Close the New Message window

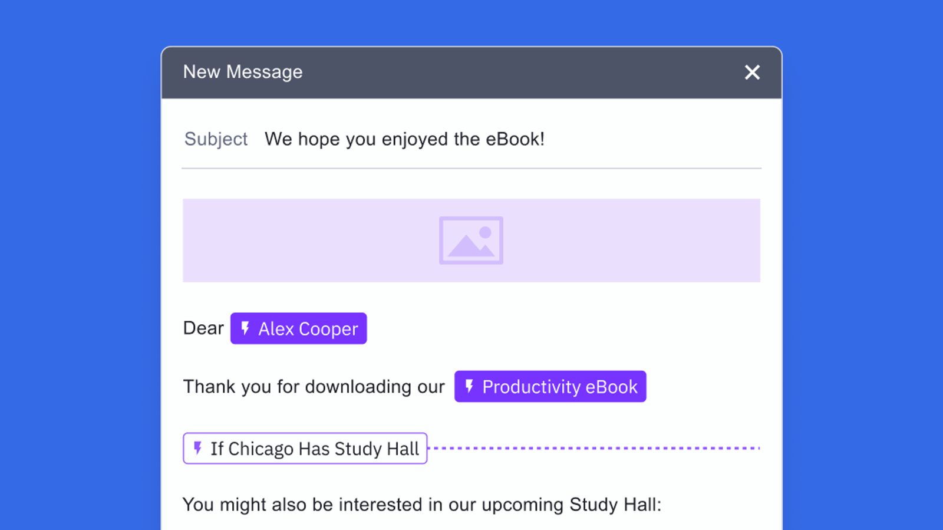752,73
